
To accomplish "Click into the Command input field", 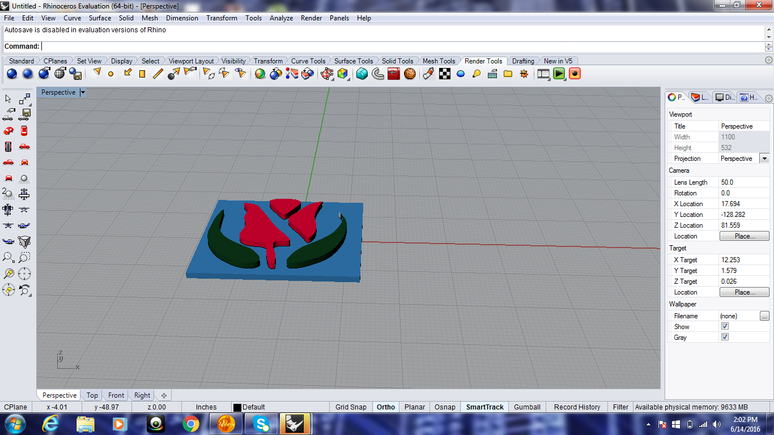I will point(402,46).
